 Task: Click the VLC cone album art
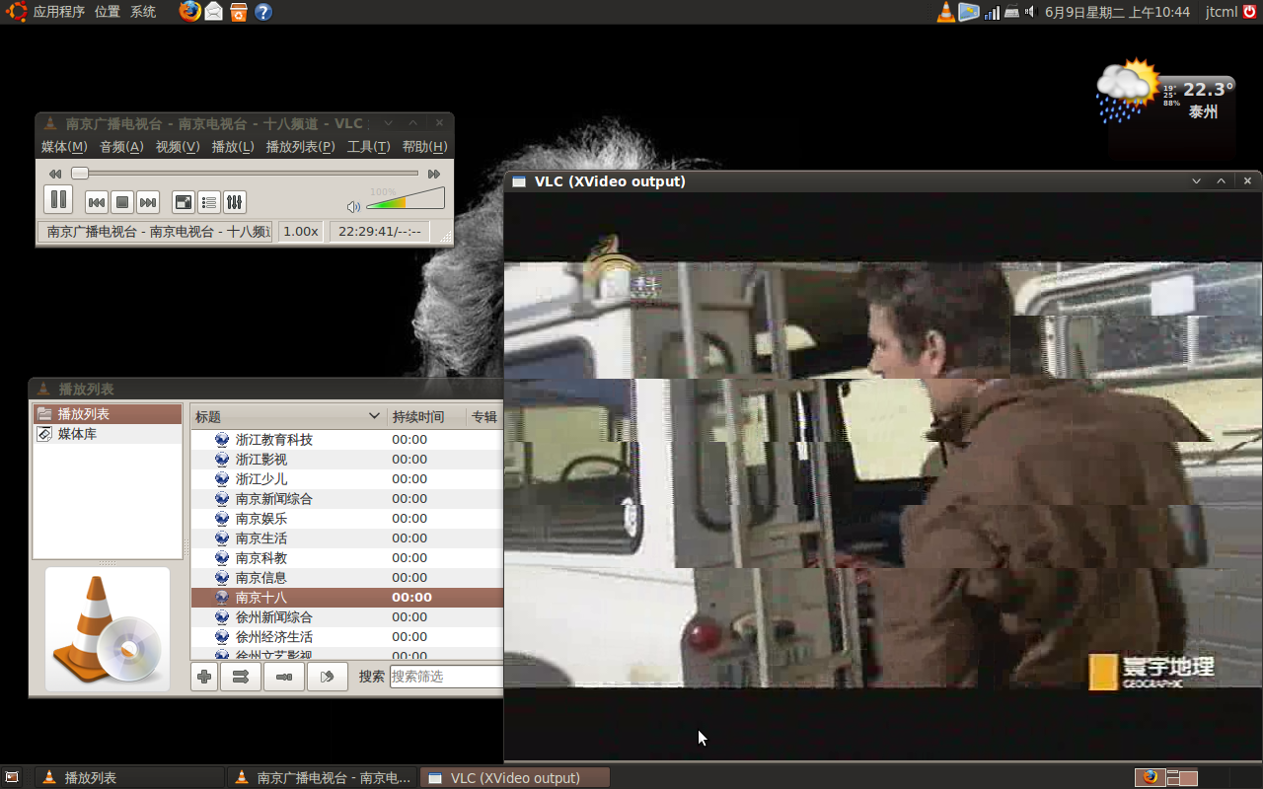click(107, 629)
